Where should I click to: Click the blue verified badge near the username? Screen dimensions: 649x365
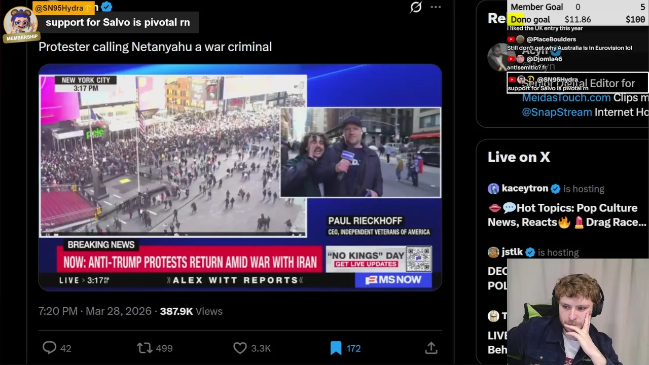tap(106, 7)
